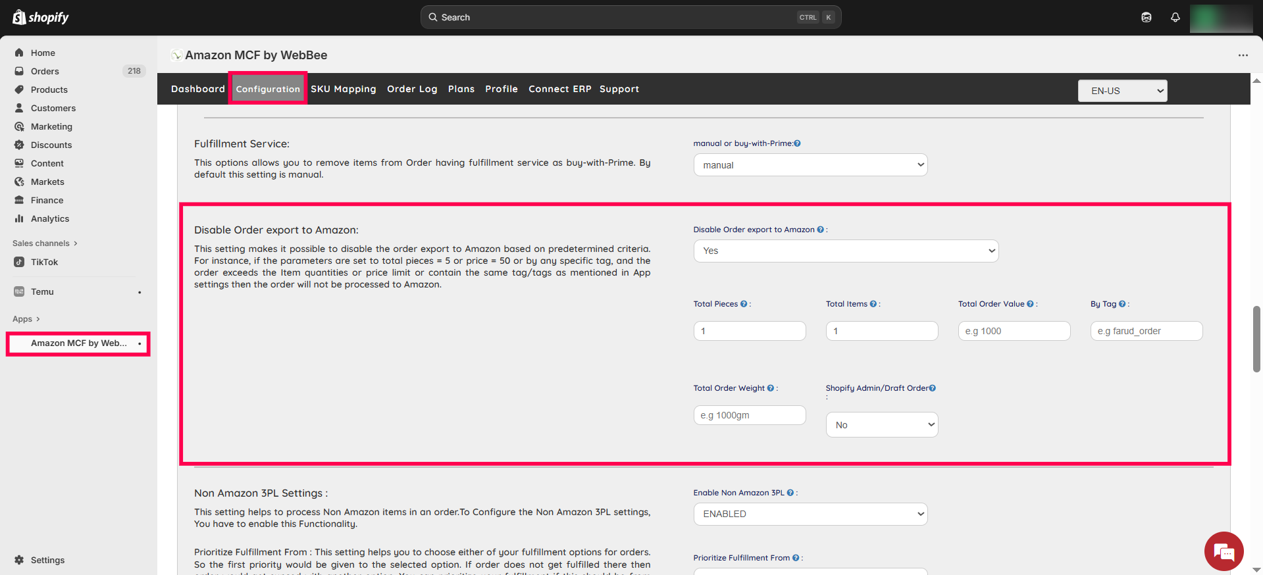
Task: Open the Order Log tab
Action: tap(412, 89)
